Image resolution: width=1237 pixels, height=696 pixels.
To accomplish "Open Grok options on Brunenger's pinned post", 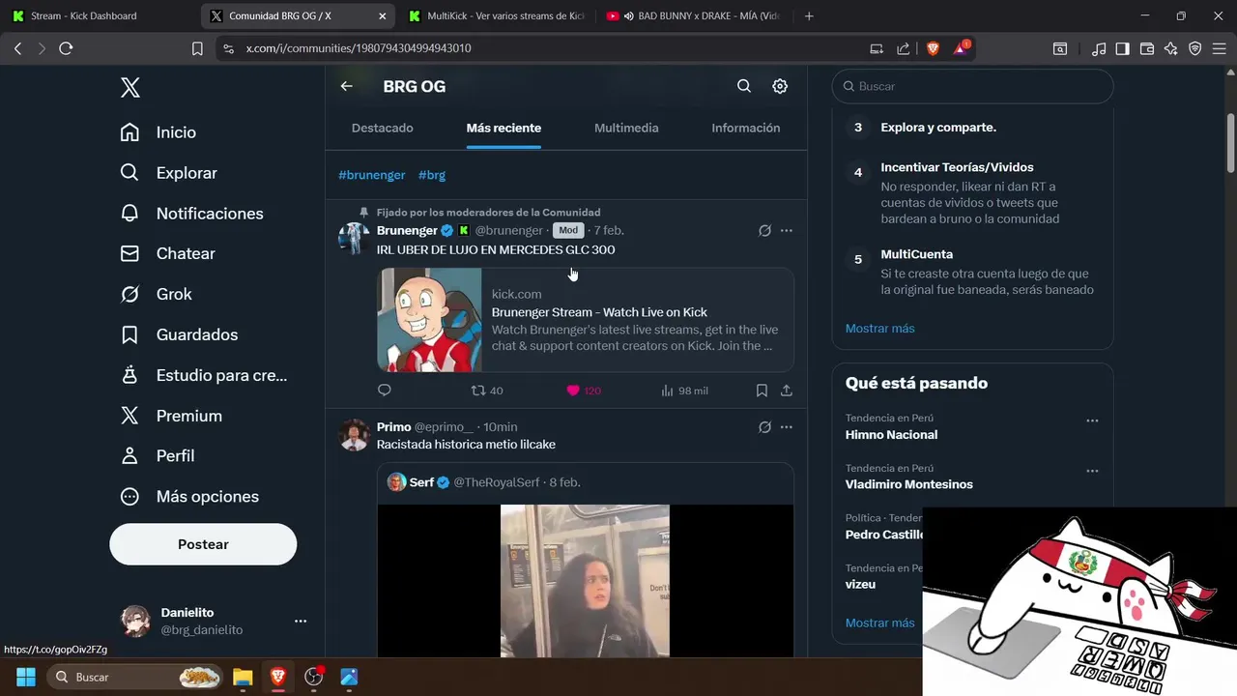I will (764, 230).
